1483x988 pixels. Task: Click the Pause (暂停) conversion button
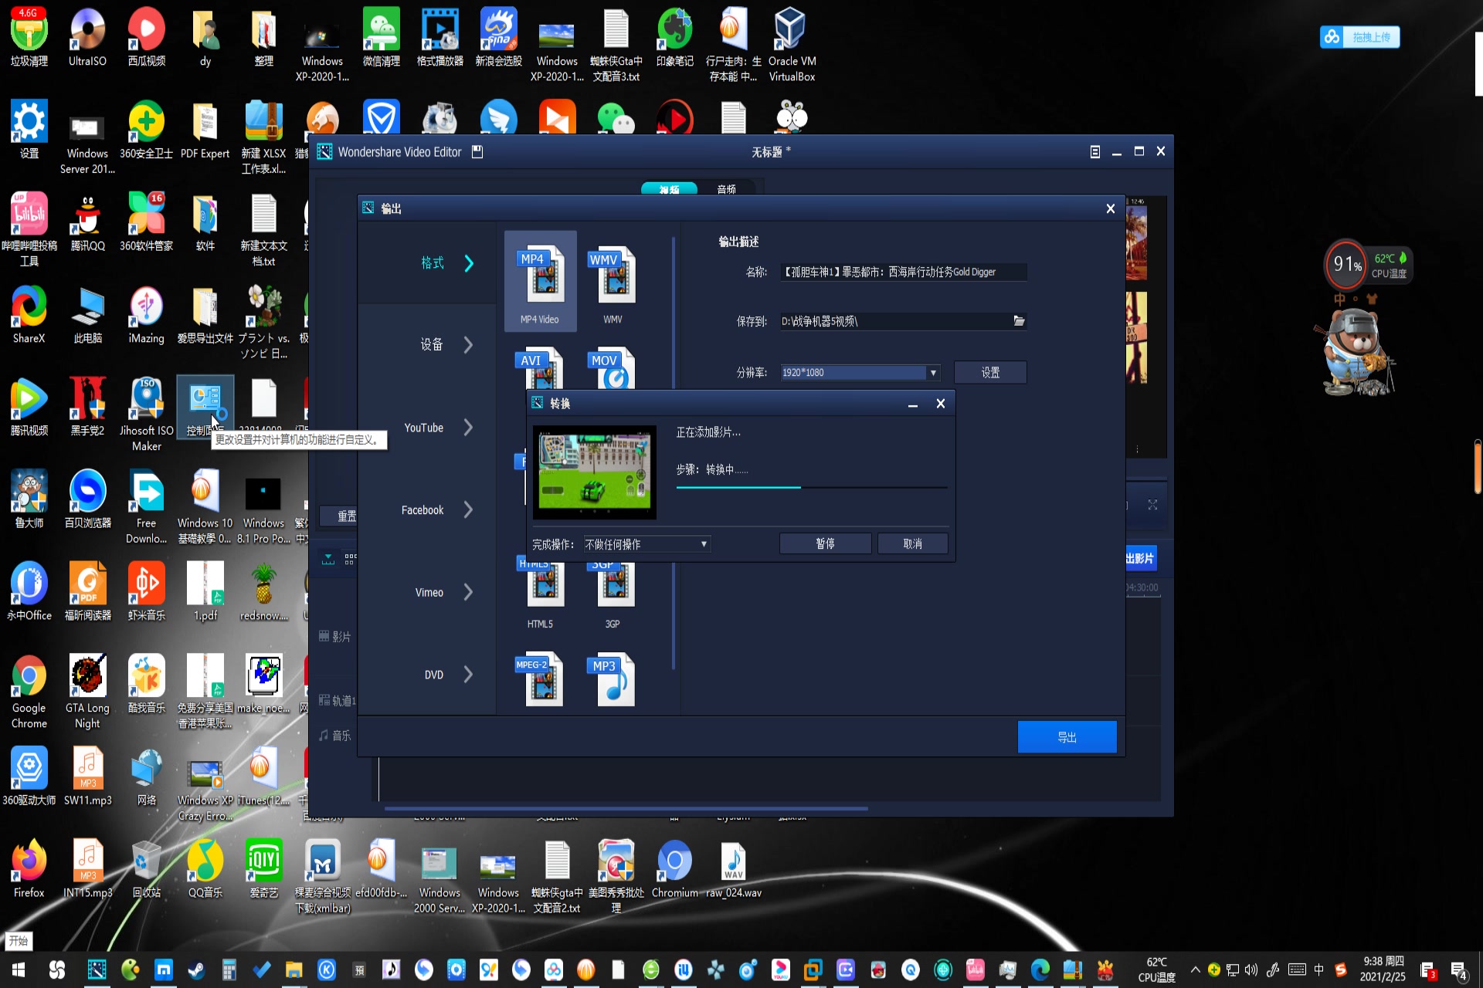point(825,544)
